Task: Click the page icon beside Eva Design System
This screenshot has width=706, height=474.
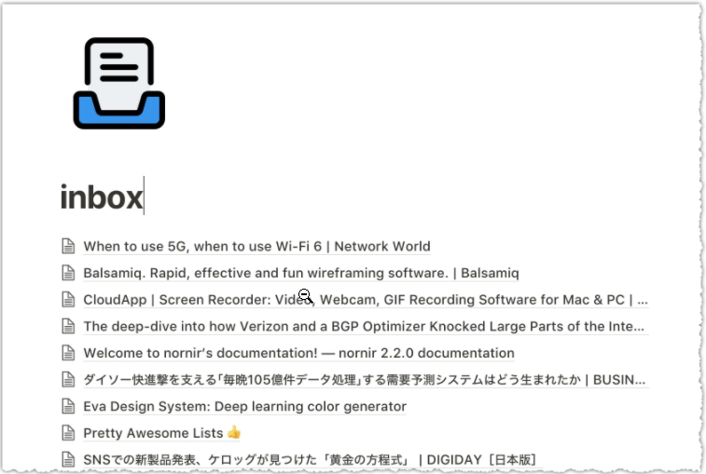Action: click(68, 406)
